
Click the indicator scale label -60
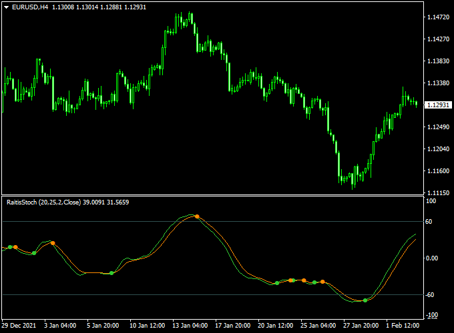click(429, 295)
